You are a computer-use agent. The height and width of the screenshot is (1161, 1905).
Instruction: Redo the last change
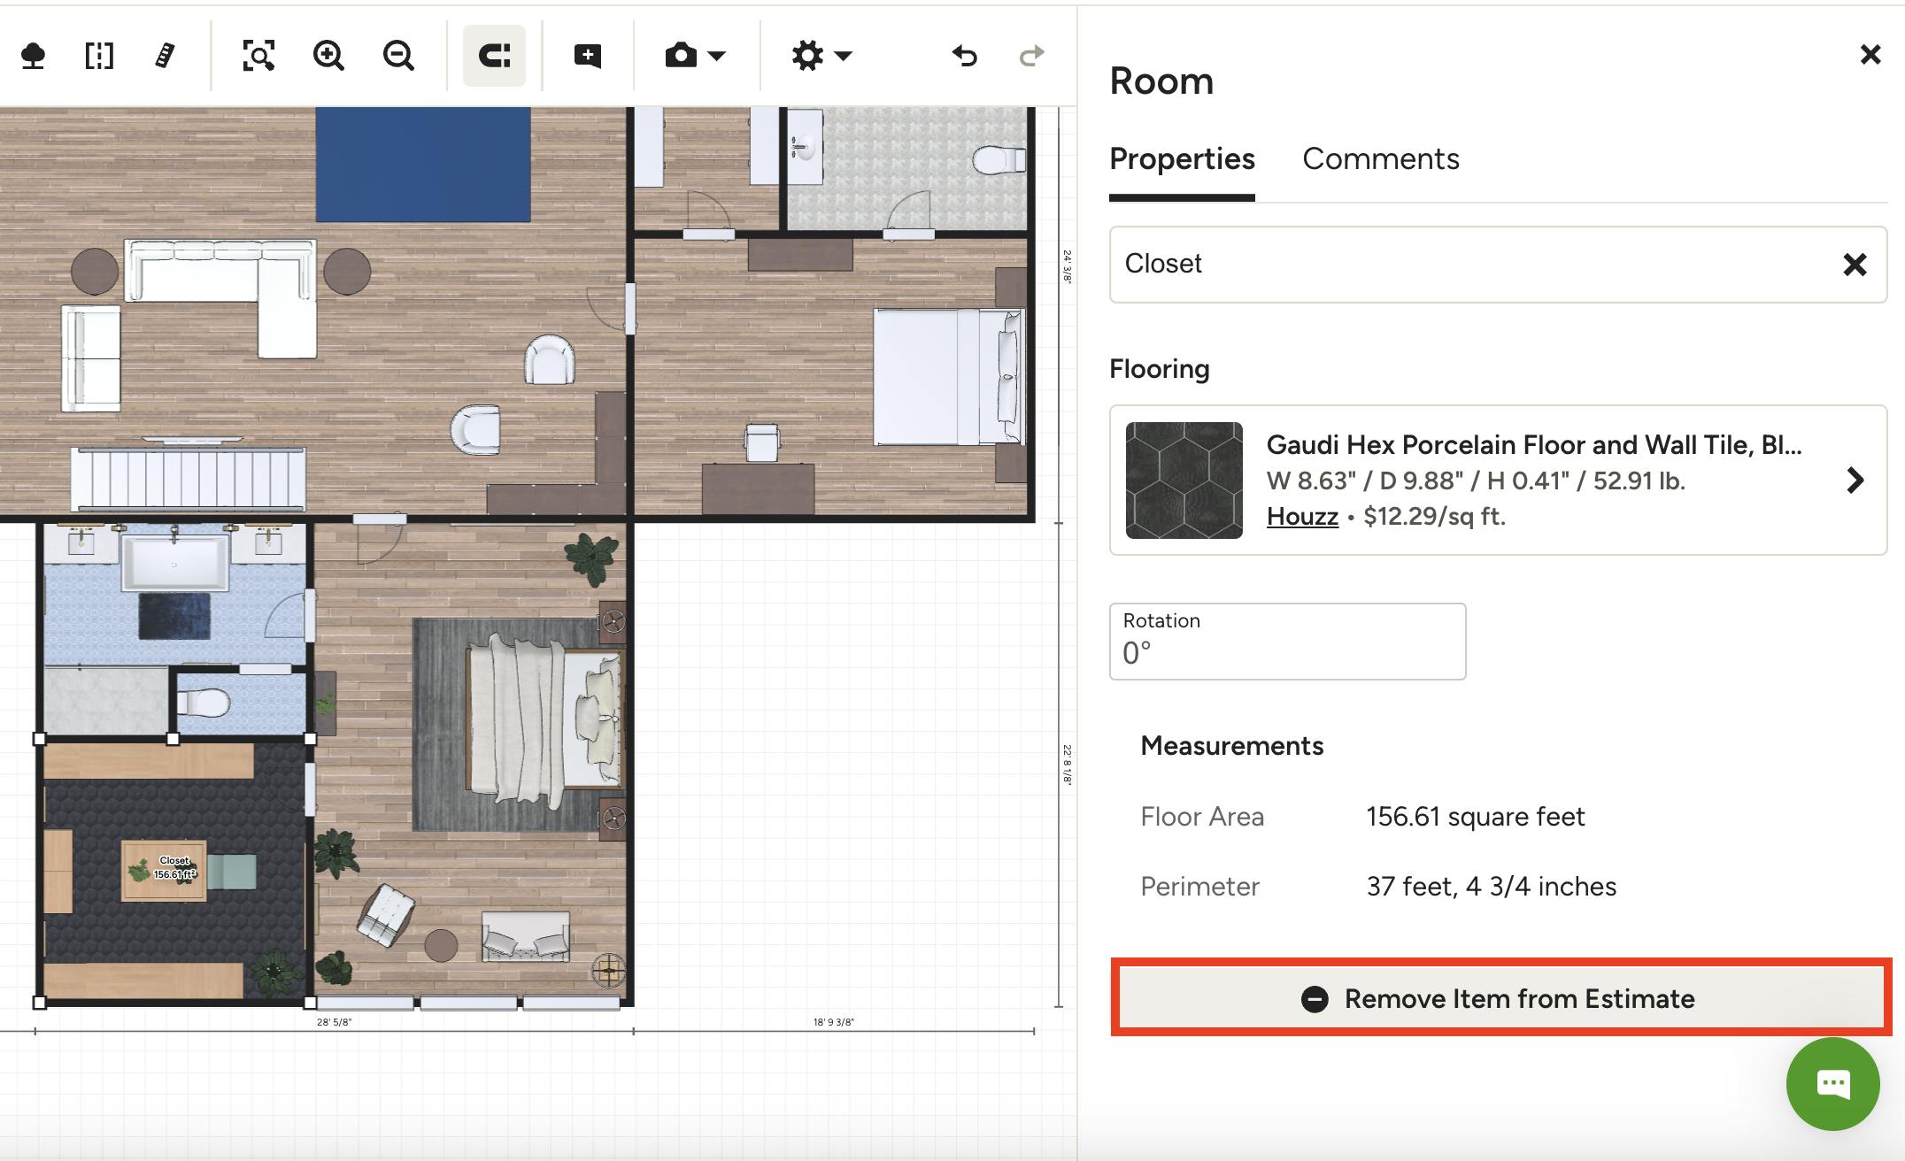click(x=1032, y=56)
